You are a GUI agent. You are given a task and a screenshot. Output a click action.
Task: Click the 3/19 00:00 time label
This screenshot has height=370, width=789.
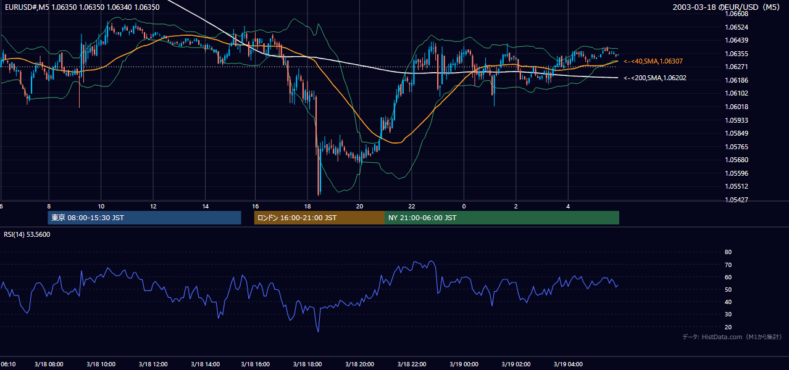(x=464, y=364)
